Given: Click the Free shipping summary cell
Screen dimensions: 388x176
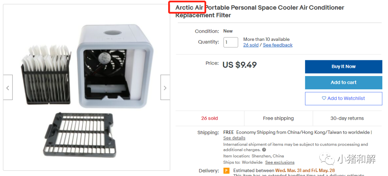Looking at the screenshot, I should (278, 118).
